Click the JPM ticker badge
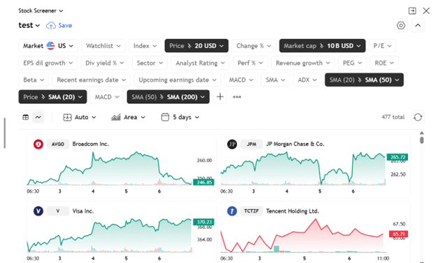Image resolution: width=436 pixels, height=263 pixels. 252,144
